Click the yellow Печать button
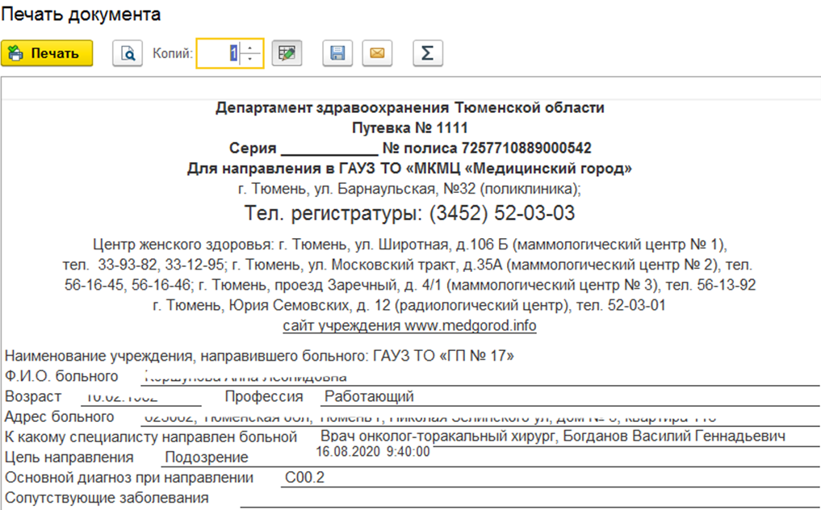 pyautogui.click(x=47, y=54)
